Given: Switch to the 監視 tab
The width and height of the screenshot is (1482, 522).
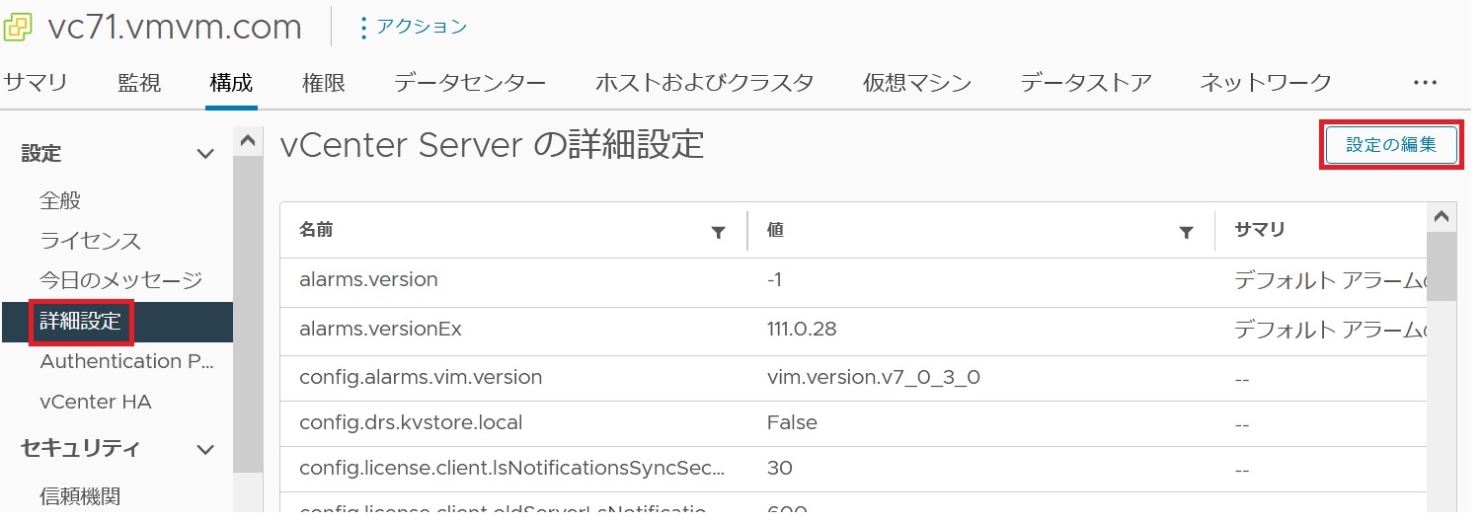Looking at the screenshot, I should (138, 83).
